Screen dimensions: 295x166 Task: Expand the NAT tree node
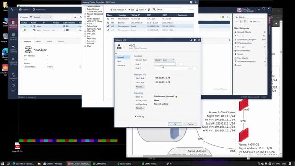point(85,17)
